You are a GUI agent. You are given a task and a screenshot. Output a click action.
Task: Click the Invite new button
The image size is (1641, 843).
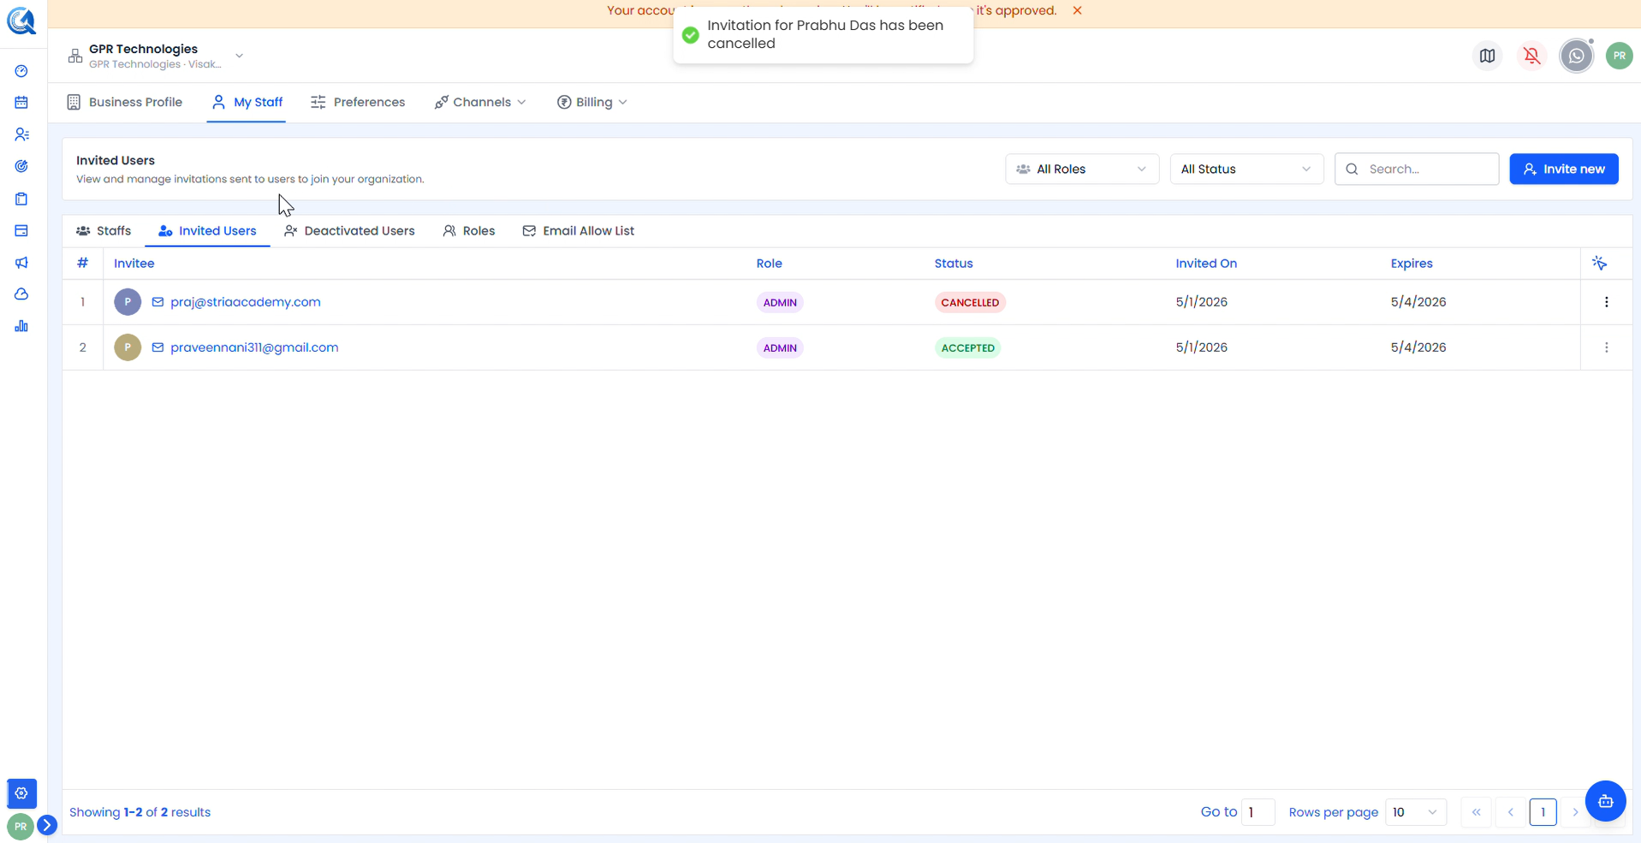(1564, 169)
